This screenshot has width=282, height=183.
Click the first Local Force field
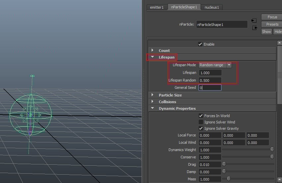[210, 135]
